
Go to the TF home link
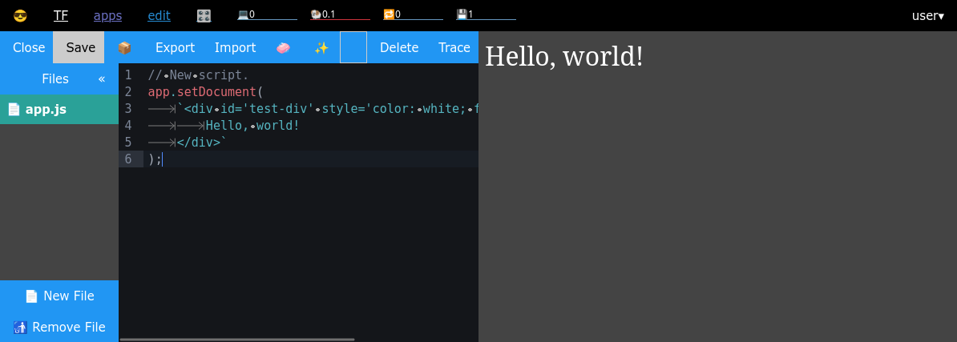click(x=61, y=15)
